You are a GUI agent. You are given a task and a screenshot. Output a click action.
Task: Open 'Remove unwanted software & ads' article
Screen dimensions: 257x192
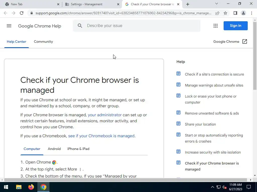coord(212,113)
